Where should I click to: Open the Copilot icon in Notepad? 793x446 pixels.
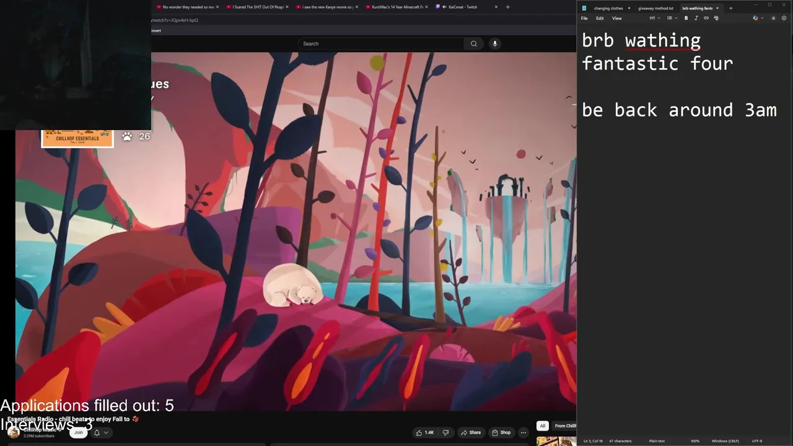pos(755,18)
